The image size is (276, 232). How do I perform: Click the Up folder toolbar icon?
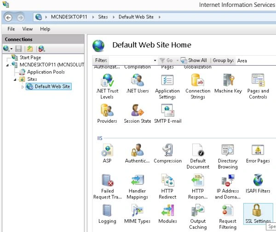coord(29,49)
